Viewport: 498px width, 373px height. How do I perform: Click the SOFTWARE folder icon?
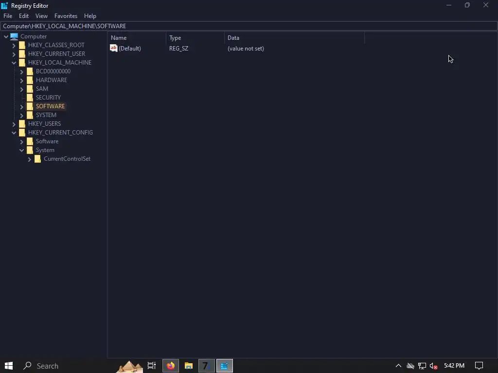point(30,106)
